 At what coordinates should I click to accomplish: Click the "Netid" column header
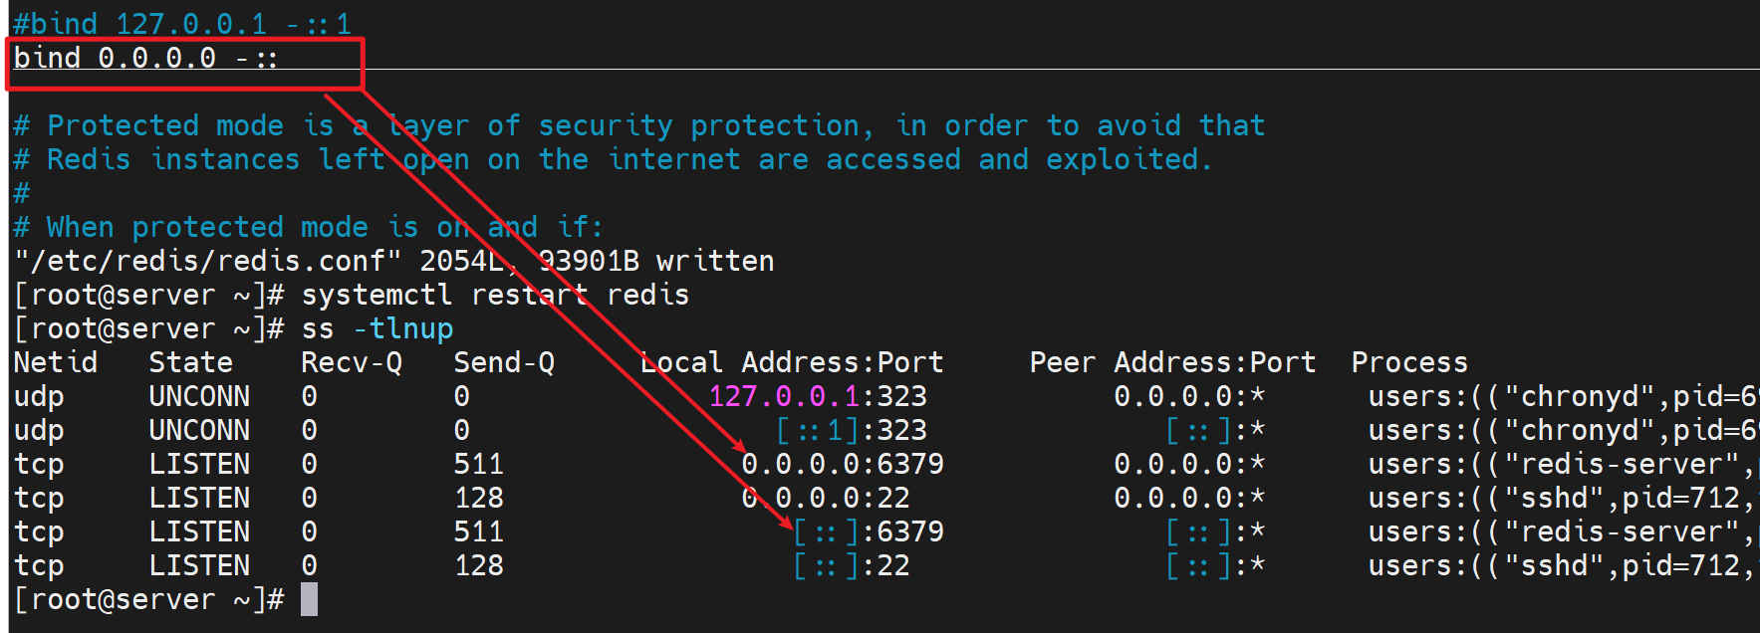[56, 363]
